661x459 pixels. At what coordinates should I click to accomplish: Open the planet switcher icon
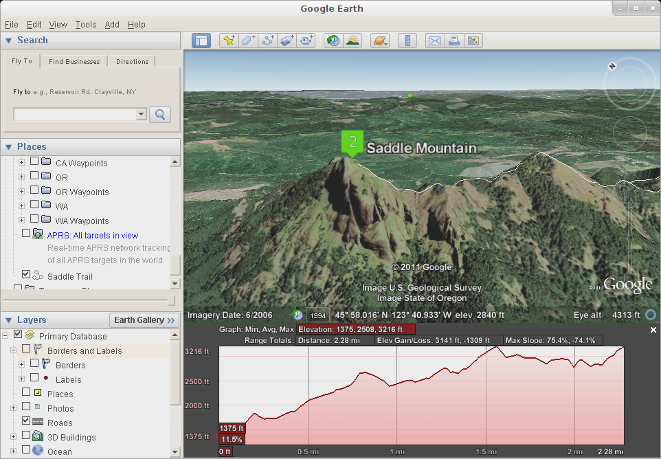coord(380,41)
